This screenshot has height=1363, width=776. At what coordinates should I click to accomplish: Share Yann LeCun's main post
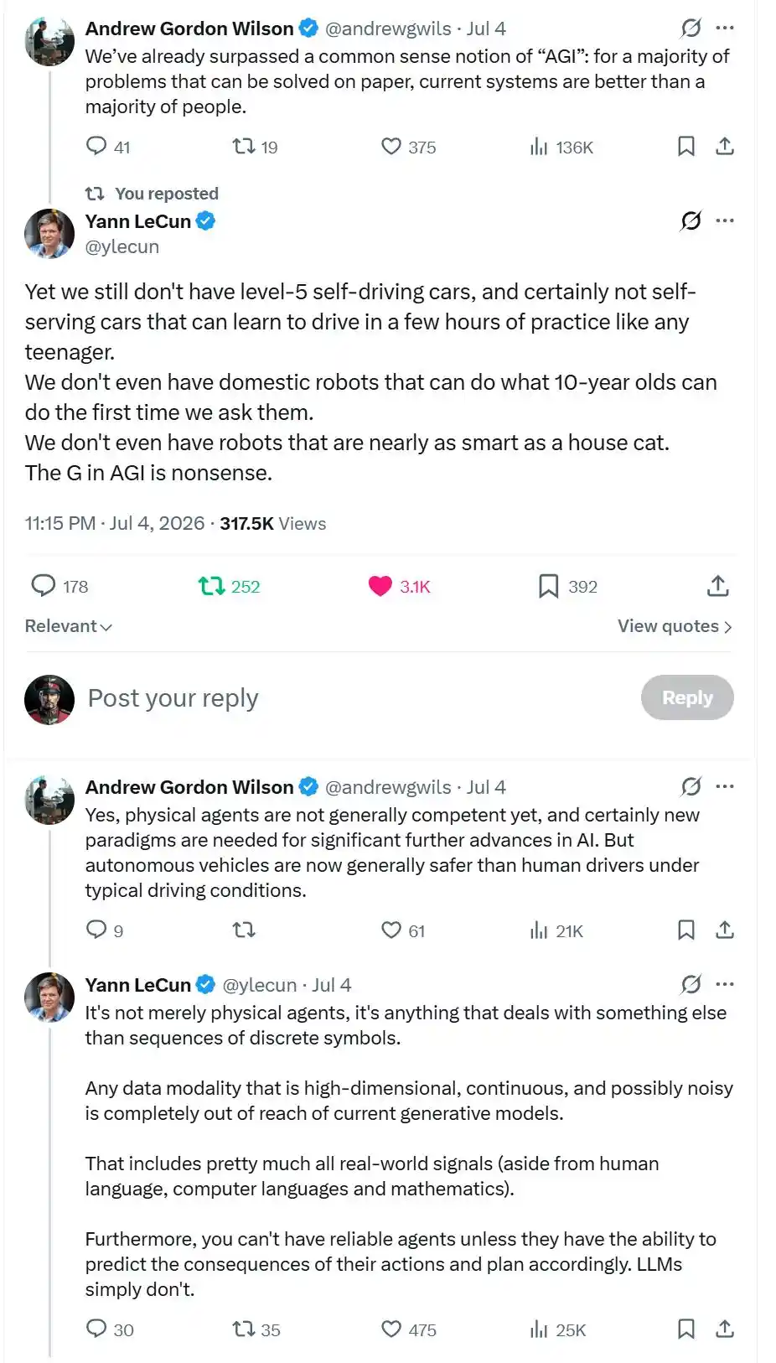(717, 586)
